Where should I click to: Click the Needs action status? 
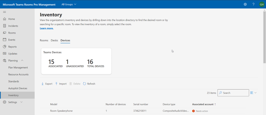[x=202, y=111]
